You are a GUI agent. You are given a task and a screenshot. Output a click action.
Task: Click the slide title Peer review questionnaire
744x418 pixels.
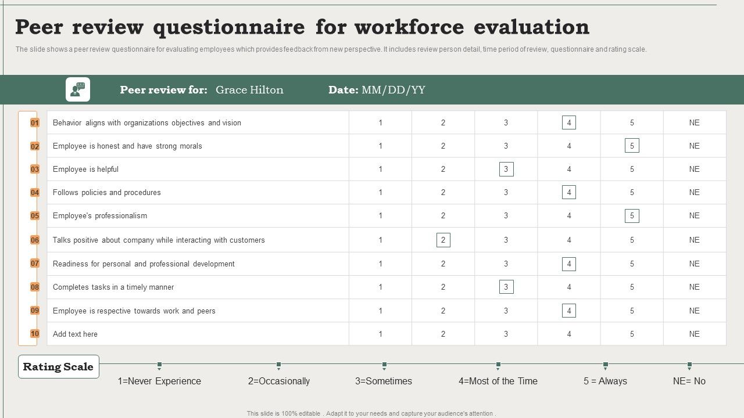(x=302, y=27)
